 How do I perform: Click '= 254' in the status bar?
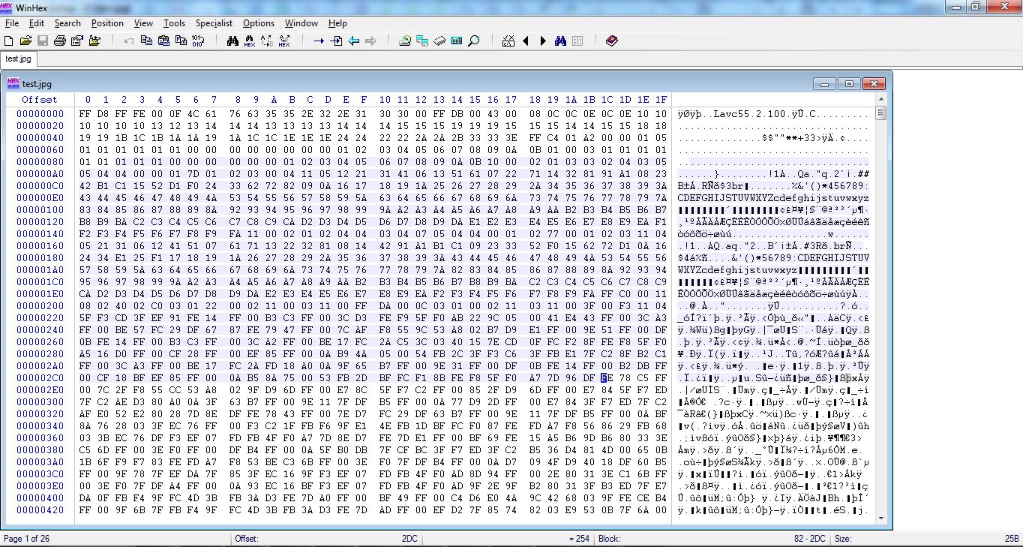pyautogui.click(x=579, y=539)
